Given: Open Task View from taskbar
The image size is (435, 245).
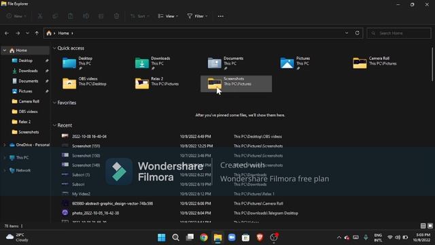Looking at the screenshot, I should point(190,238).
